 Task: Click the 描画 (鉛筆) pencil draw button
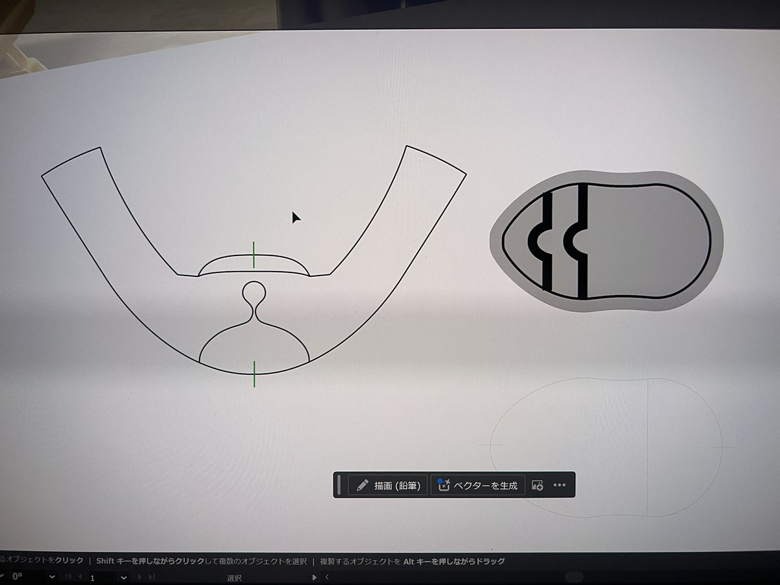388,485
